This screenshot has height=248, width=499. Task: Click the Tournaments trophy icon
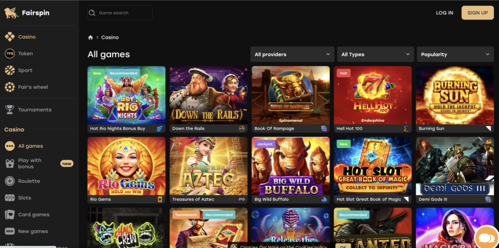tap(10, 109)
